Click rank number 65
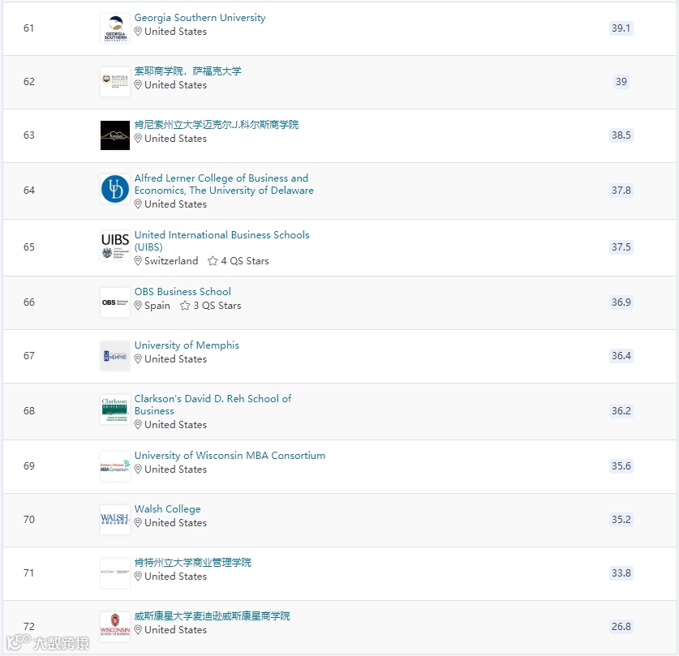Screen dimensions: 679x656 point(28,247)
